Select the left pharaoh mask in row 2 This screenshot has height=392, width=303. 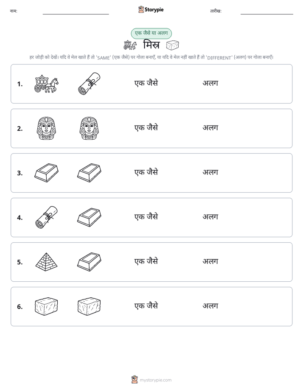click(46, 128)
